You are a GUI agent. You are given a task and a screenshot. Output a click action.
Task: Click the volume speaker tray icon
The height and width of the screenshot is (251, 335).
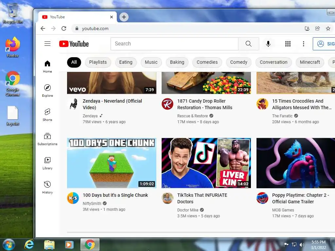coord(302,244)
